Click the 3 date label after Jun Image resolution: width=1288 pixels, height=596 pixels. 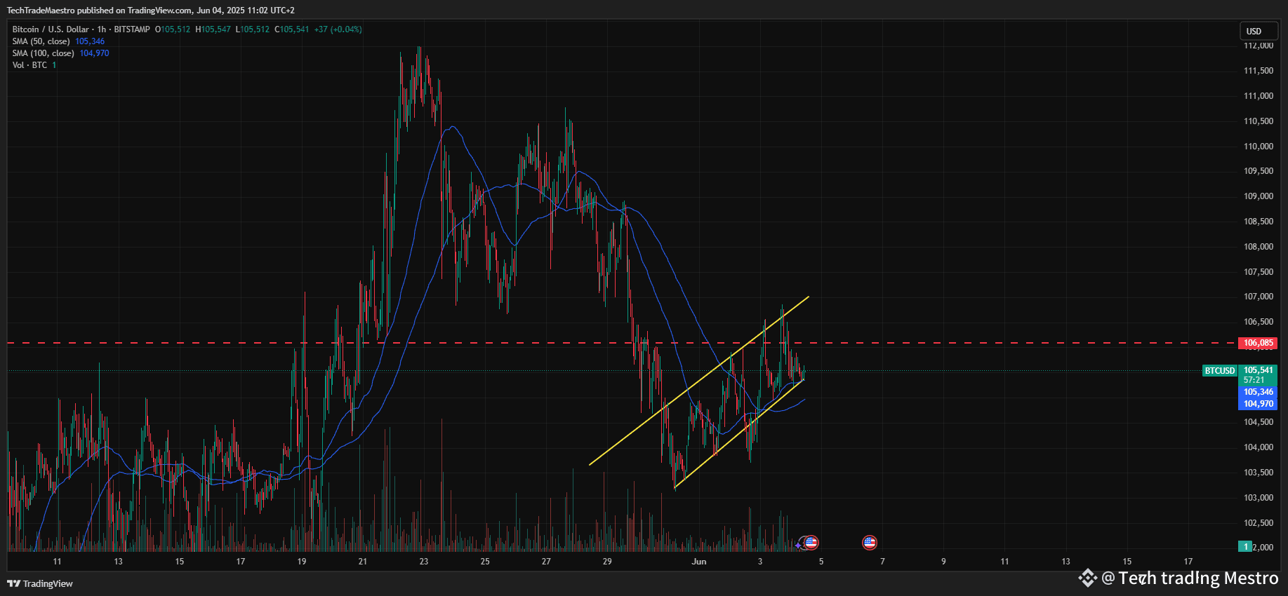(760, 562)
